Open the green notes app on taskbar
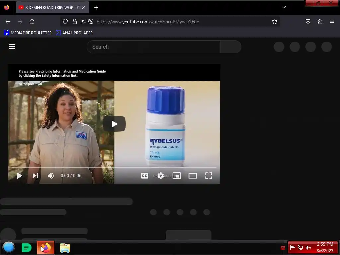The image size is (340, 255). (x=27, y=248)
